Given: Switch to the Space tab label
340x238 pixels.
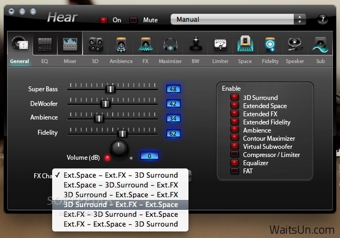Looking at the screenshot, I should tap(245, 61).
